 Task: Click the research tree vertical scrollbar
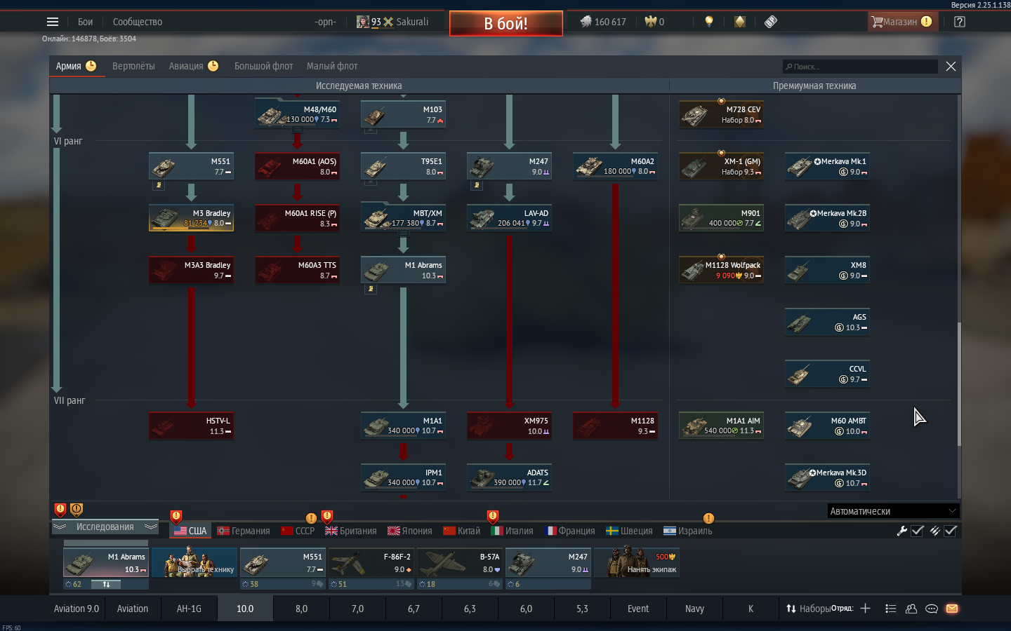click(x=958, y=384)
